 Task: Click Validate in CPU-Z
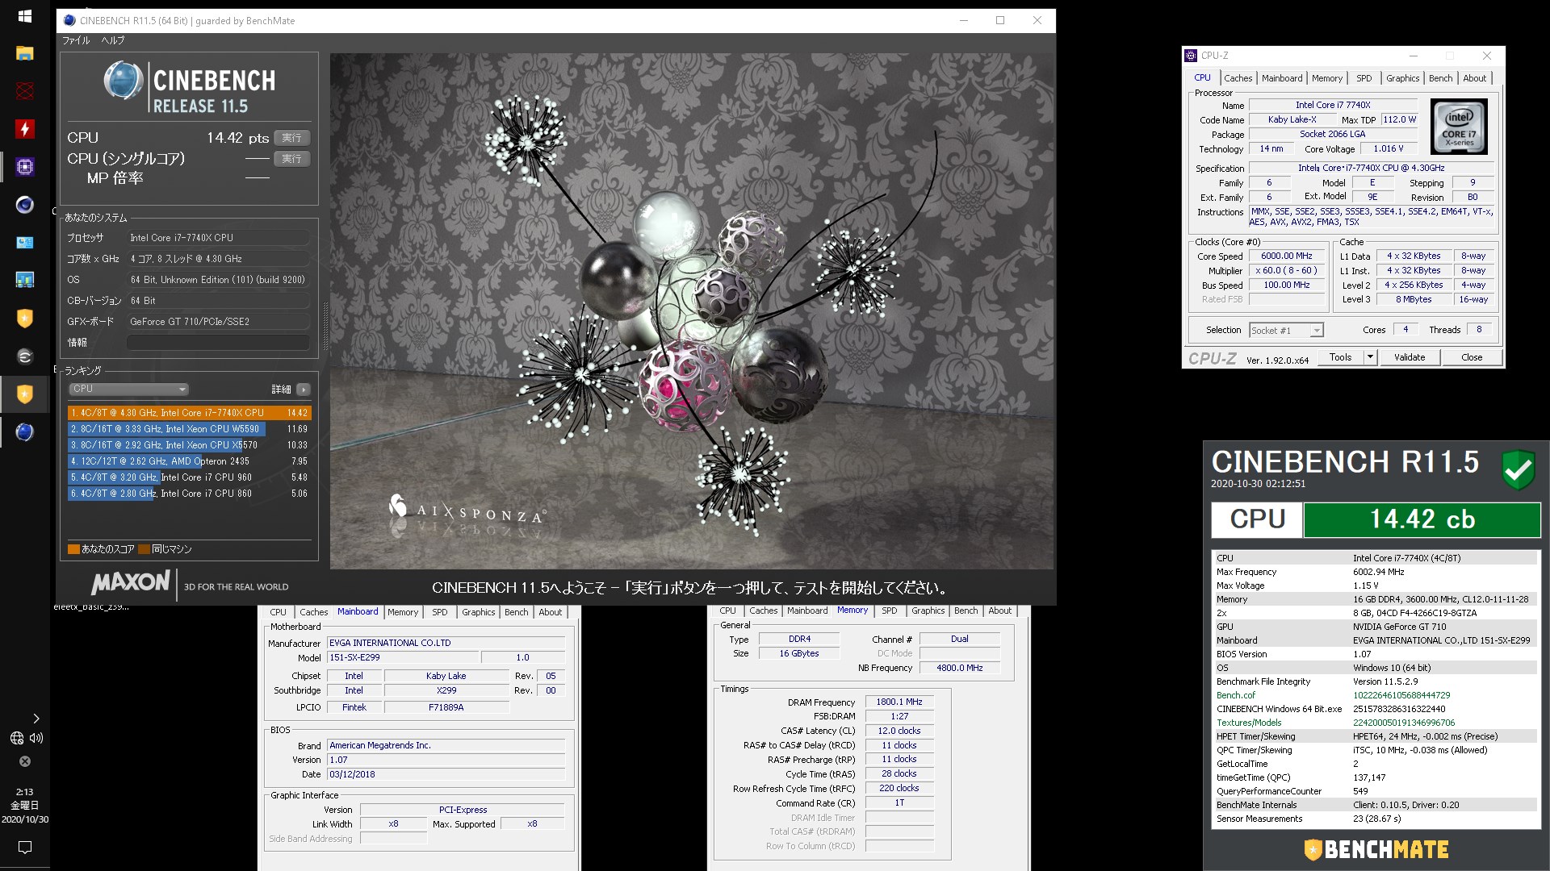(1410, 357)
